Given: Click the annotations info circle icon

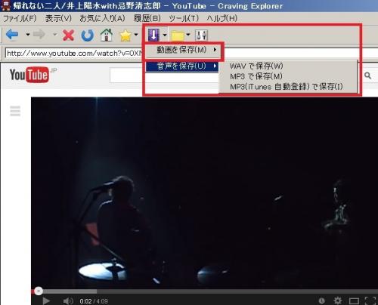Looking at the screenshot, I should pos(321,300).
